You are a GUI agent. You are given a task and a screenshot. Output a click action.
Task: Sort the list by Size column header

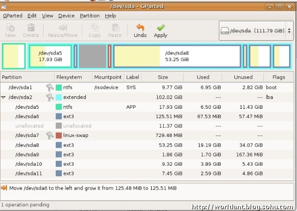[163, 77]
